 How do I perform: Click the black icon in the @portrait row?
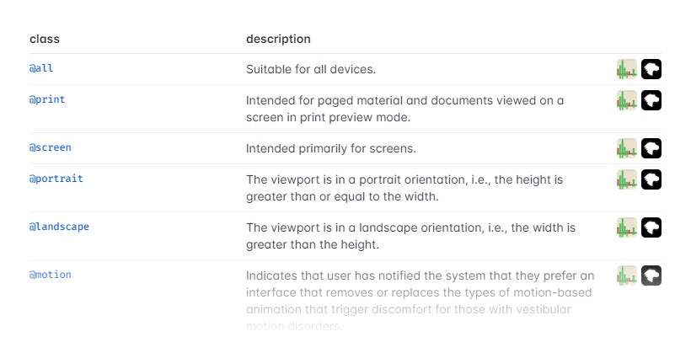click(x=651, y=179)
